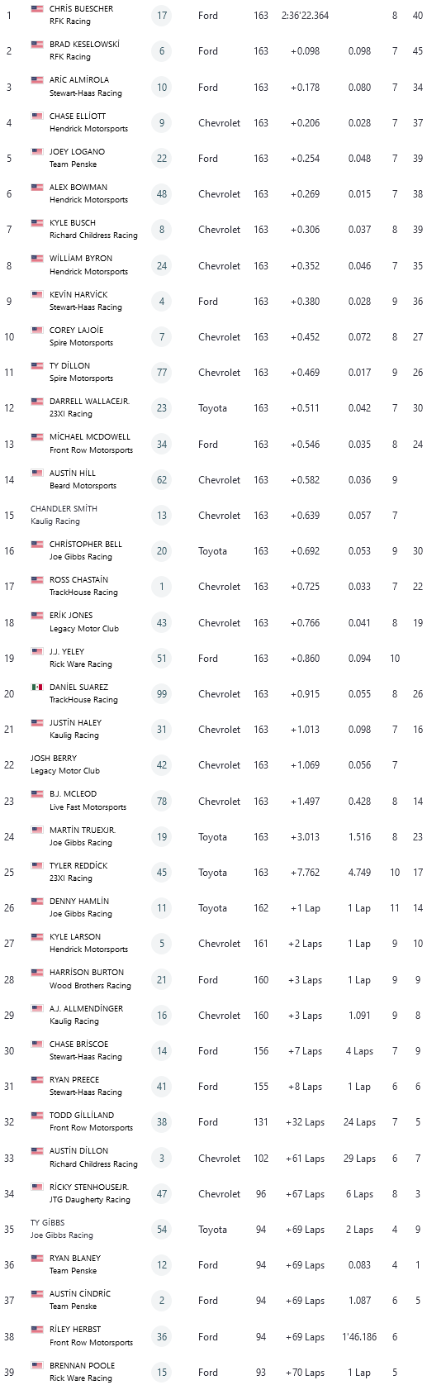446x1385 pixels.
Task: Open Brad Keselowski driver link
Action: (84, 45)
